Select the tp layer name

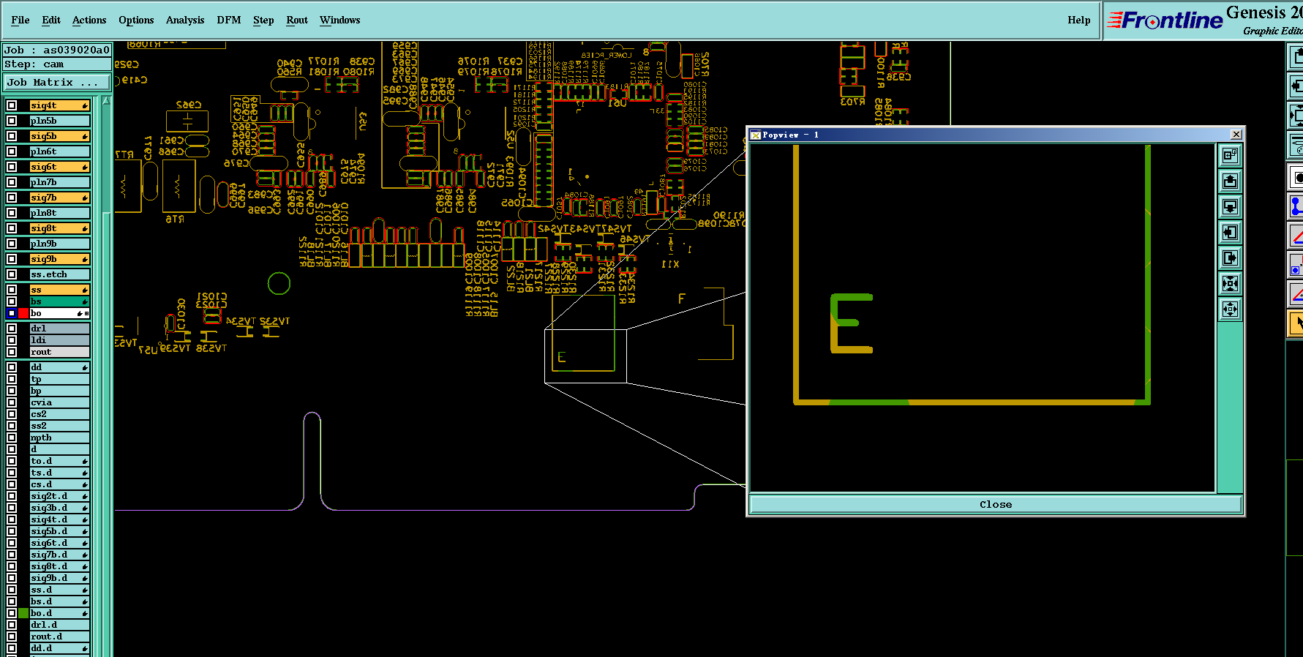pyautogui.click(x=59, y=379)
